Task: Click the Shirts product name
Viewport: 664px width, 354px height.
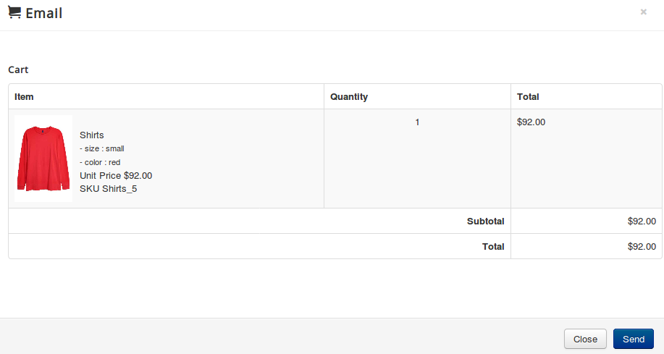Action: [91, 135]
